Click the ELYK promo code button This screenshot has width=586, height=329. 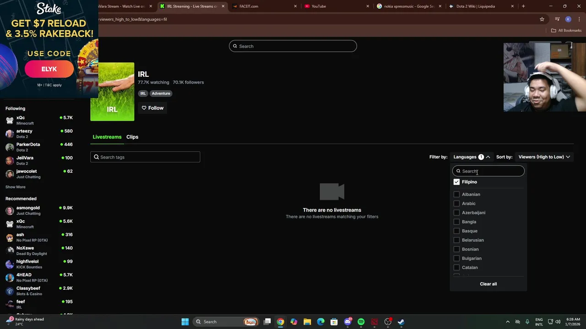pos(49,69)
